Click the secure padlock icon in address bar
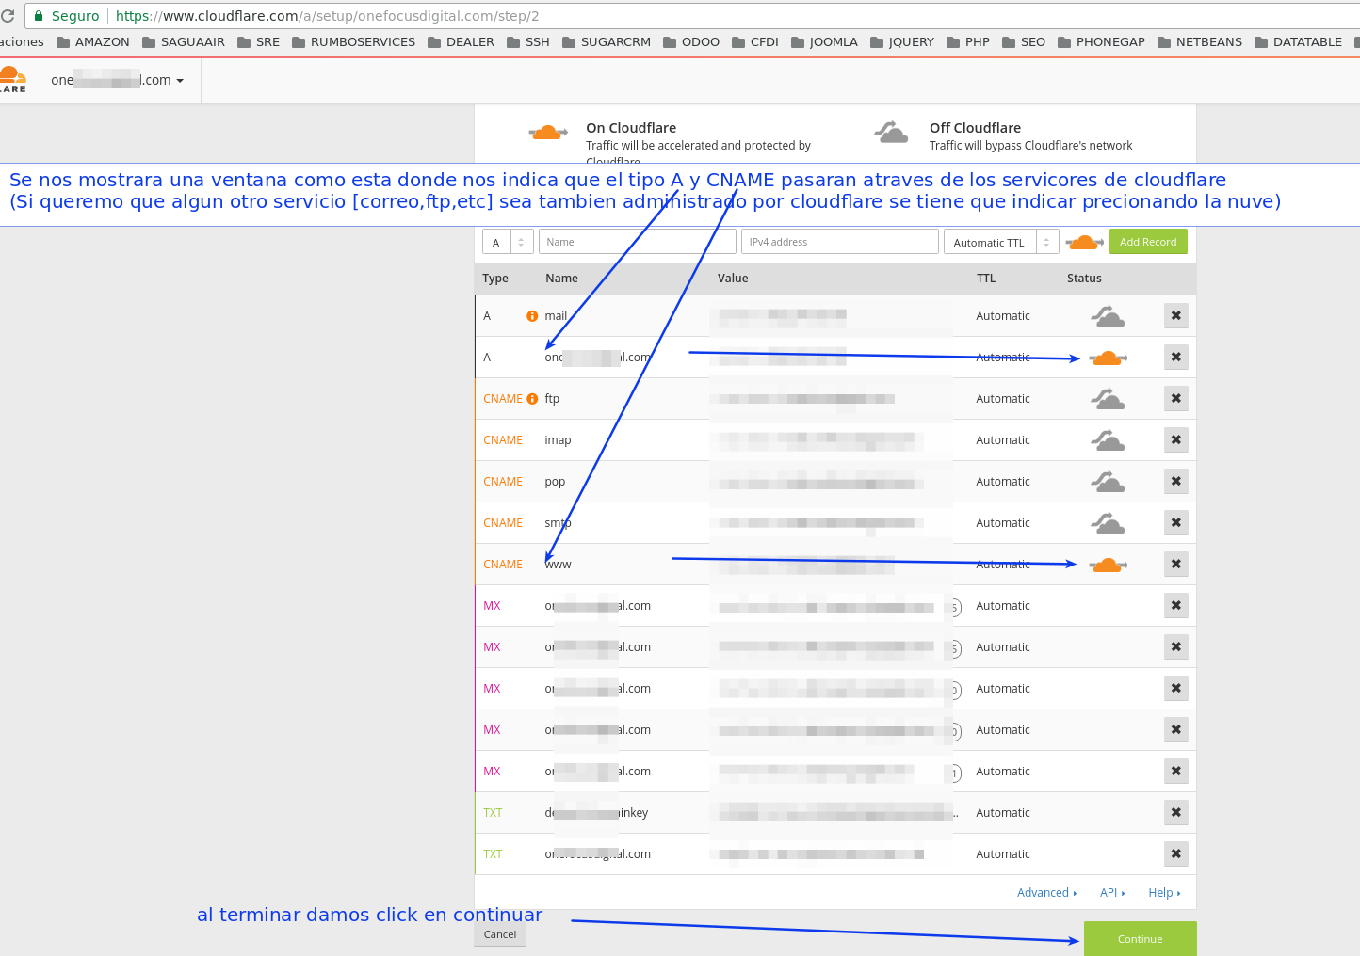The width and height of the screenshot is (1360, 956). (x=39, y=16)
